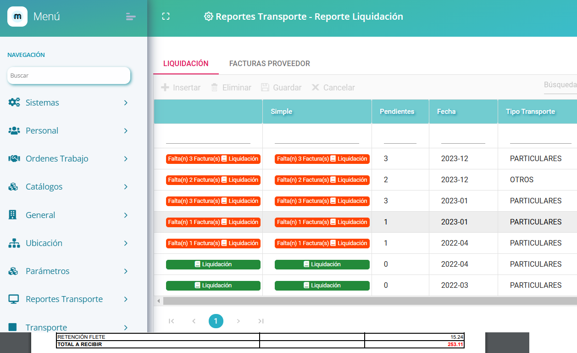
Task: Expand the Transporte menu chevron
Action: pyautogui.click(x=126, y=327)
